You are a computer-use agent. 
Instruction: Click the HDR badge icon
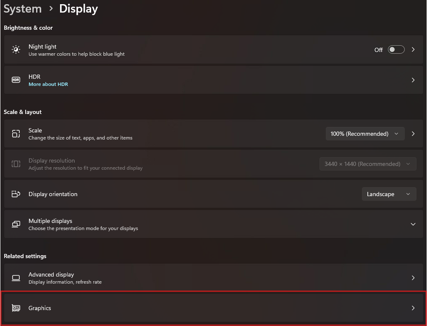click(x=16, y=80)
